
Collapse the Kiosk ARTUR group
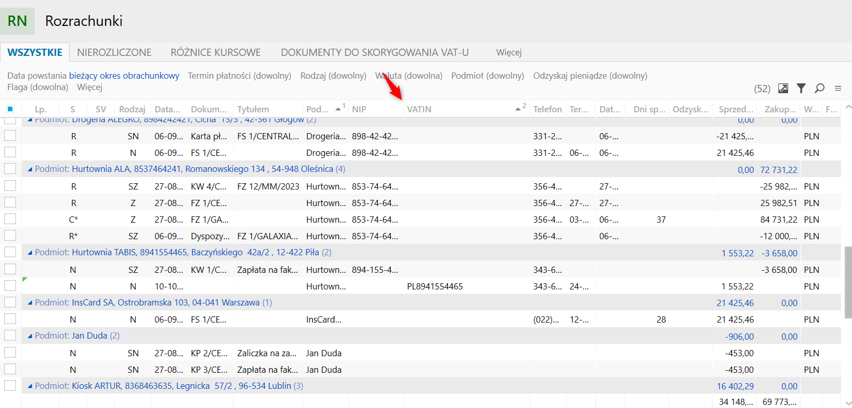click(x=30, y=386)
